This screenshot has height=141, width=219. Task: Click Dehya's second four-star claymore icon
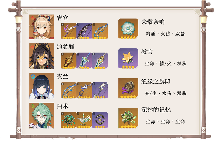tap(84, 61)
